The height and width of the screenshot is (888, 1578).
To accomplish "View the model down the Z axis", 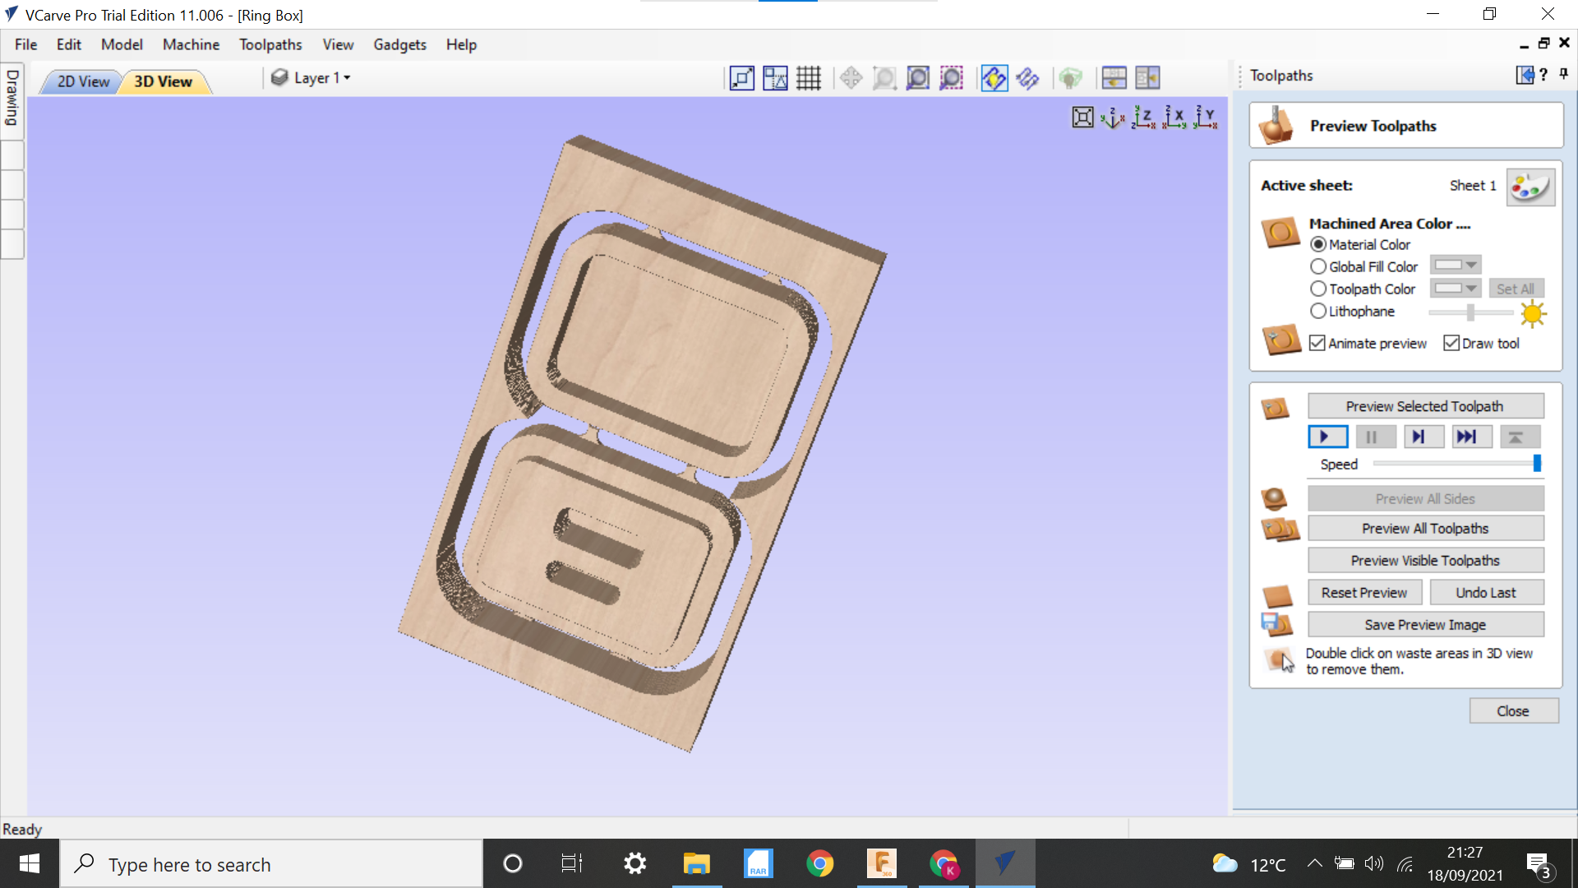I will (1143, 118).
